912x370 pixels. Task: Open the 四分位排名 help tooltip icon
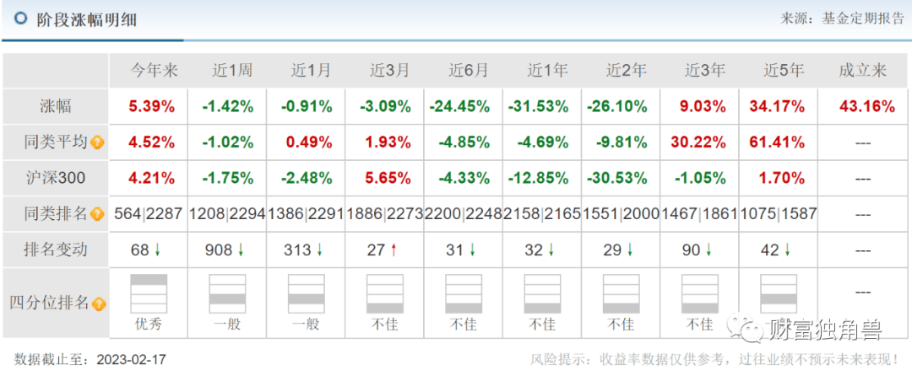coord(99,303)
